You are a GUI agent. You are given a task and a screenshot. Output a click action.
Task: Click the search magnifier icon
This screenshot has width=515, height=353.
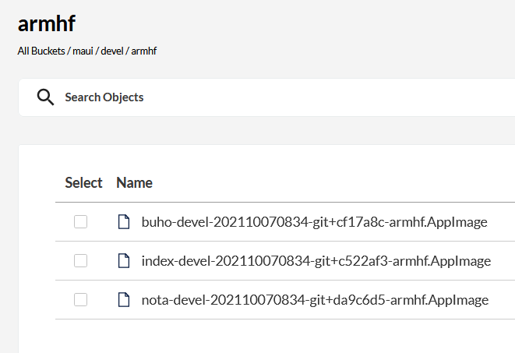[45, 97]
